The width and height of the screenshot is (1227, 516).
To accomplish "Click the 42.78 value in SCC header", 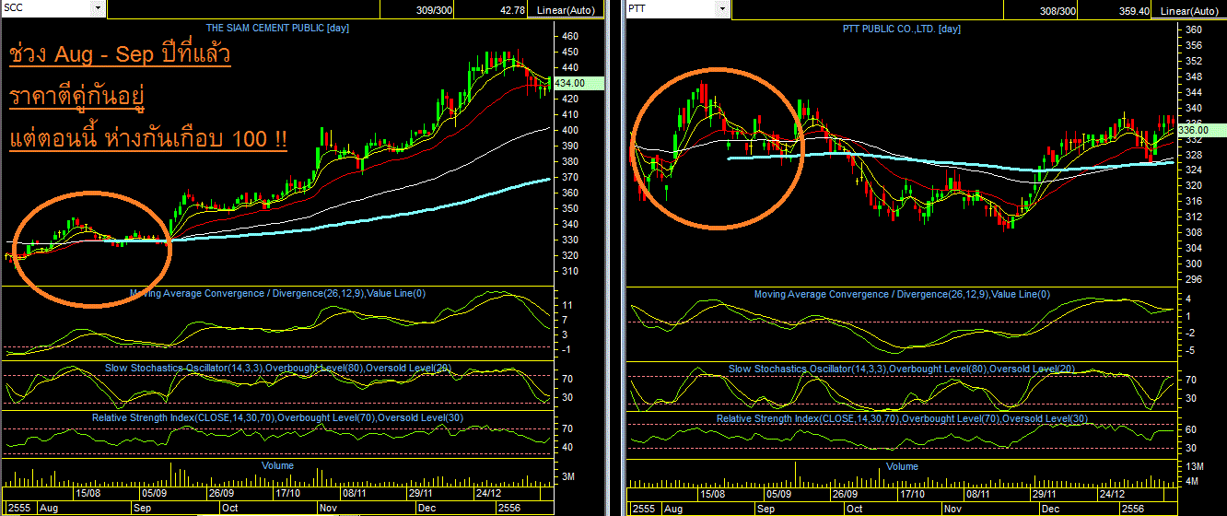I will point(512,10).
